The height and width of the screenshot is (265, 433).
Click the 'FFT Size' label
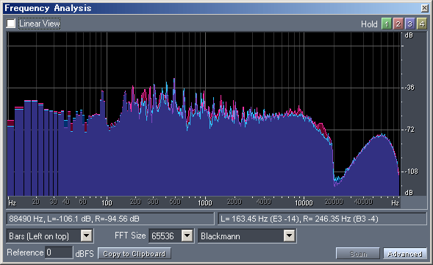pos(130,236)
